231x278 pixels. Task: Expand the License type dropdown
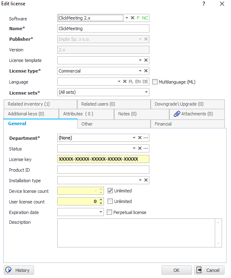point(140,71)
